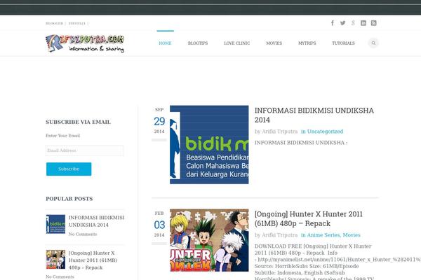The width and height of the screenshot is (421, 280).
Task: Click the 'INFORMASI BIDIKMISI UNDIKSHA :' excerpt text
Action: pyautogui.click(x=301, y=143)
